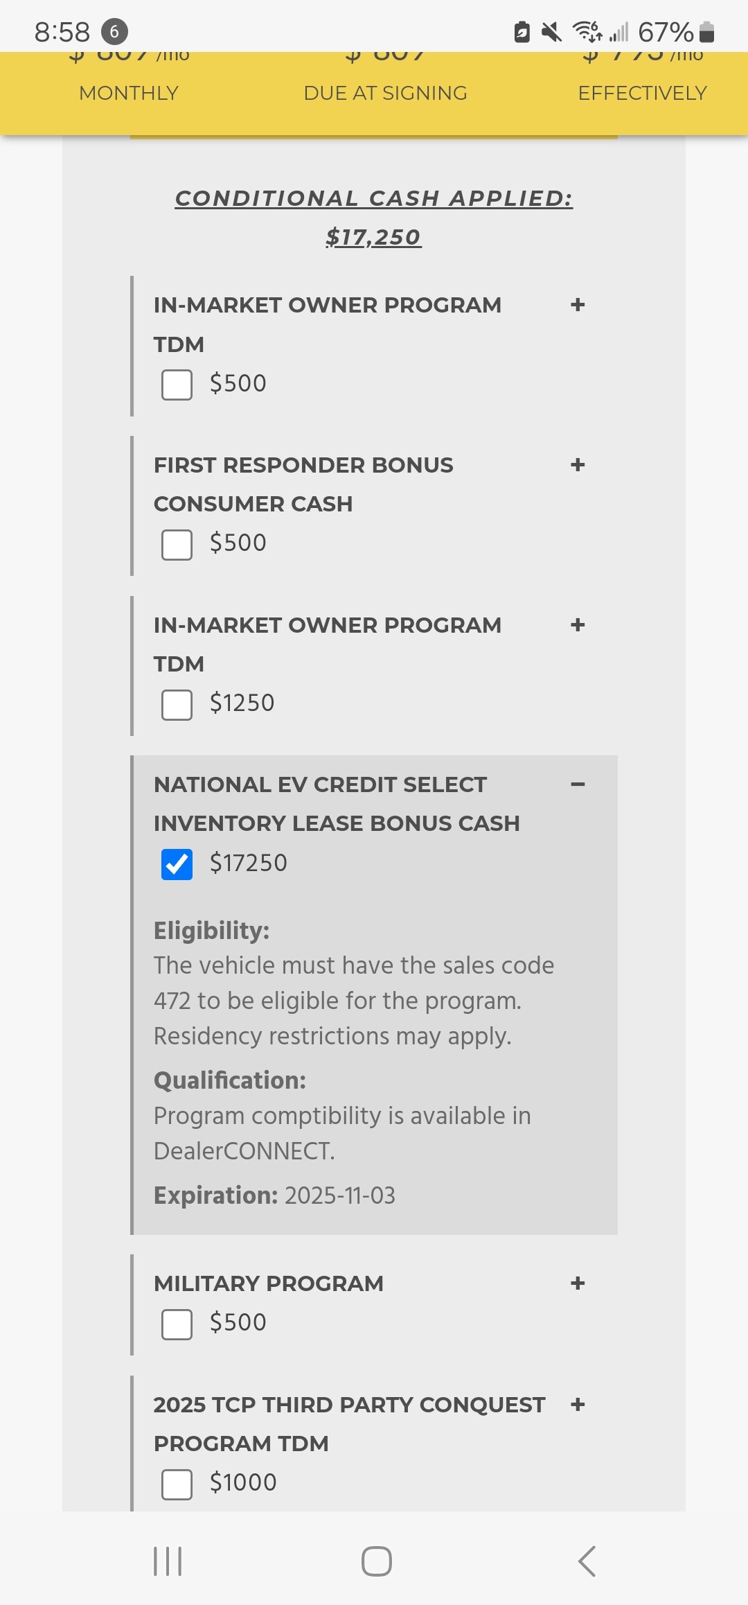Tick the TCP Third Party Conquest $1000 checkbox
This screenshot has width=748, height=1605.
[x=177, y=1484]
